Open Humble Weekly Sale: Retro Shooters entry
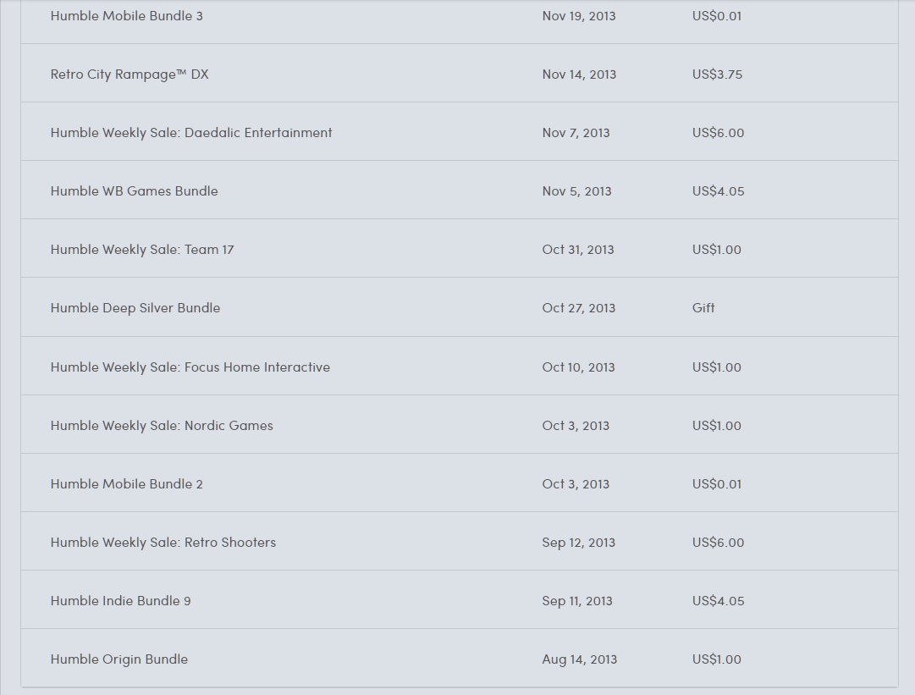Image resolution: width=915 pixels, height=695 pixels. pyautogui.click(x=163, y=543)
